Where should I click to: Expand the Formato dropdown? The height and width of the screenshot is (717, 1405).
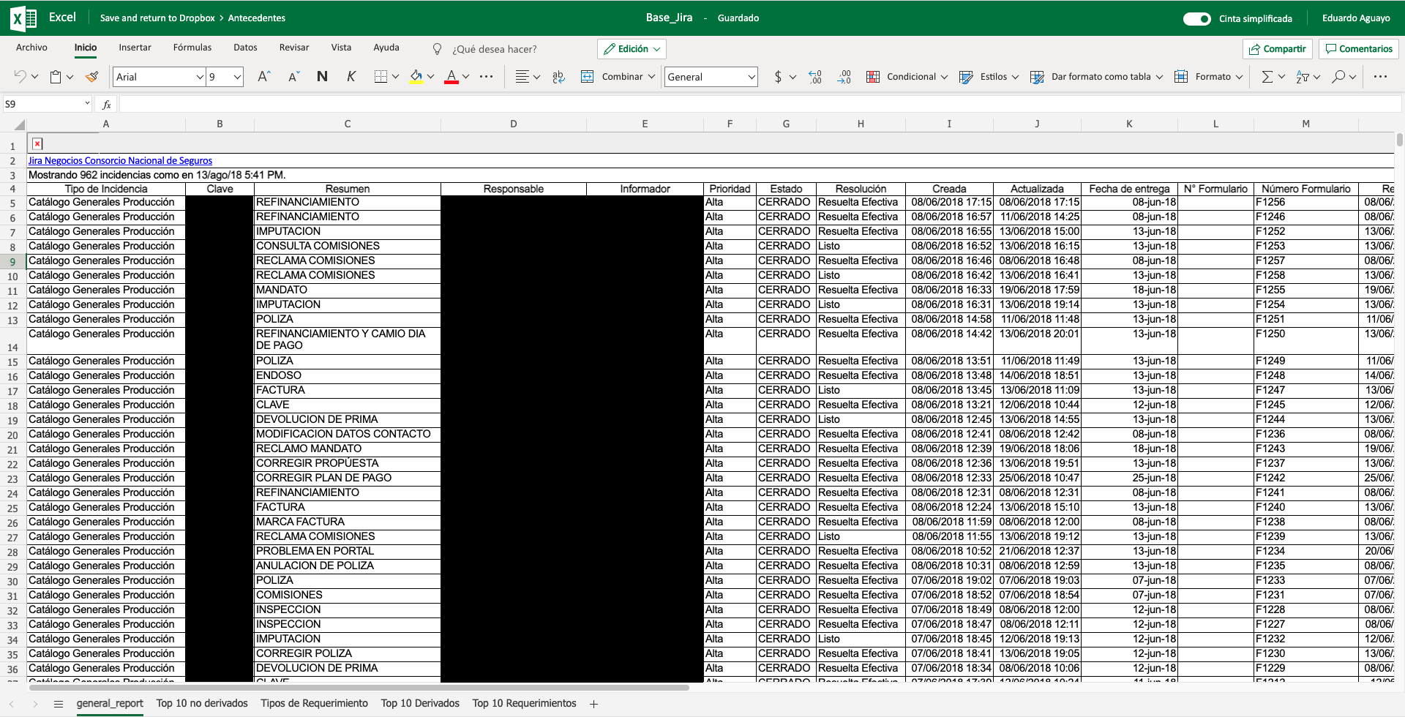point(1239,76)
